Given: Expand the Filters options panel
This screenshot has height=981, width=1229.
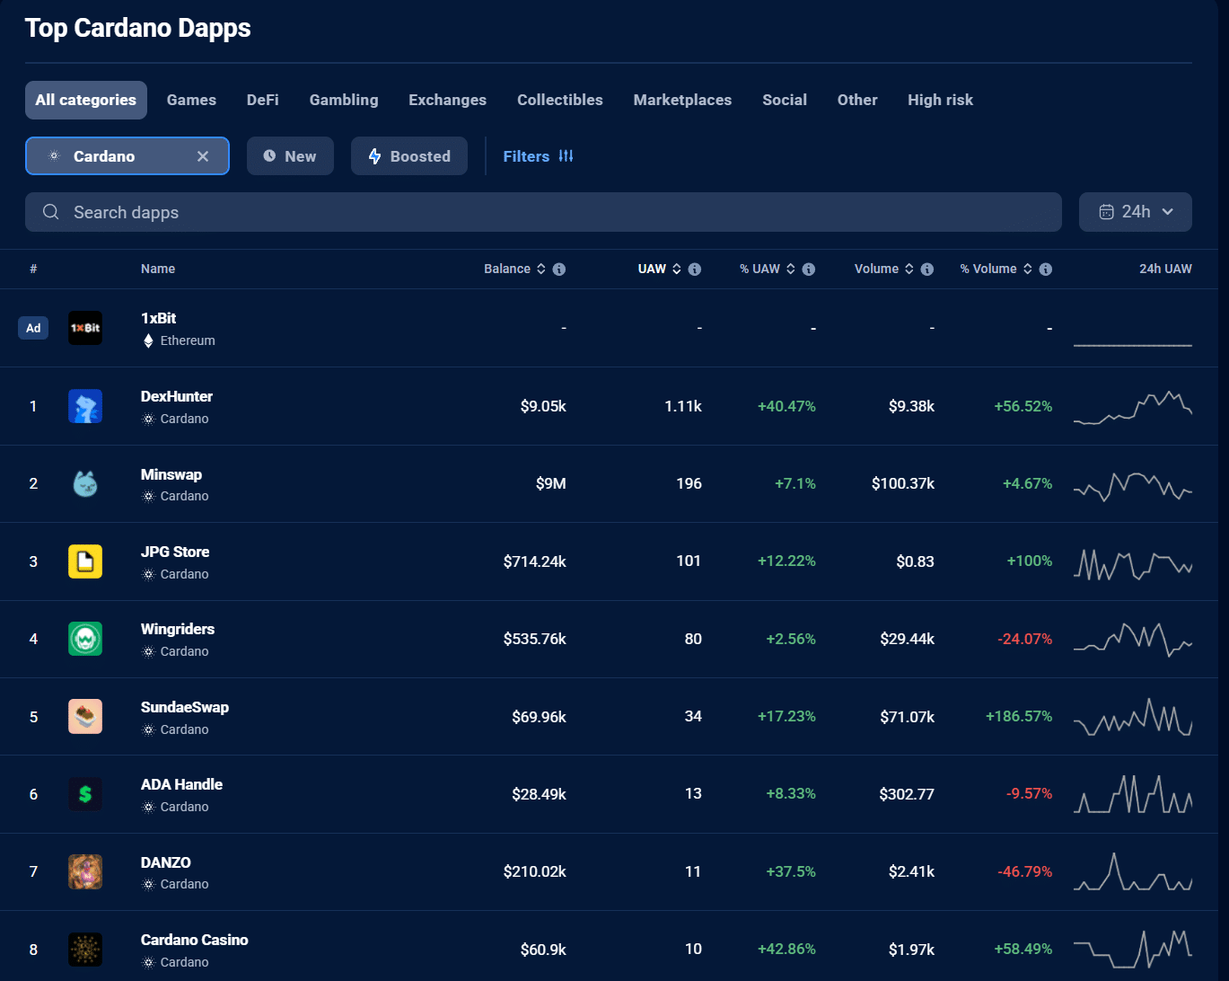Looking at the screenshot, I should coord(538,156).
